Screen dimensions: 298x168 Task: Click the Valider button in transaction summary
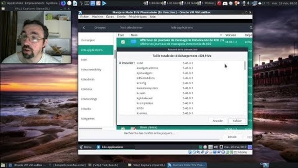237,121
